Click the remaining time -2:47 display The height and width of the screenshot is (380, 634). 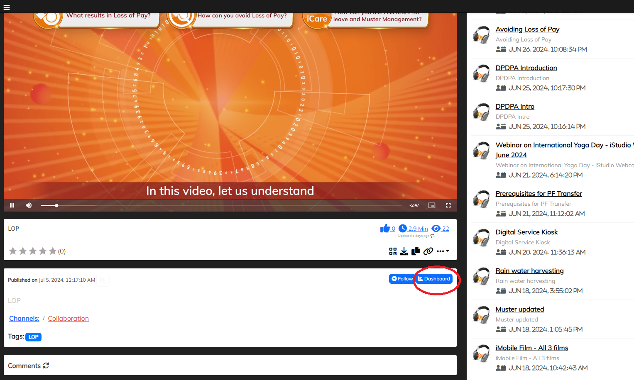pyautogui.click(x=414, y=205)
